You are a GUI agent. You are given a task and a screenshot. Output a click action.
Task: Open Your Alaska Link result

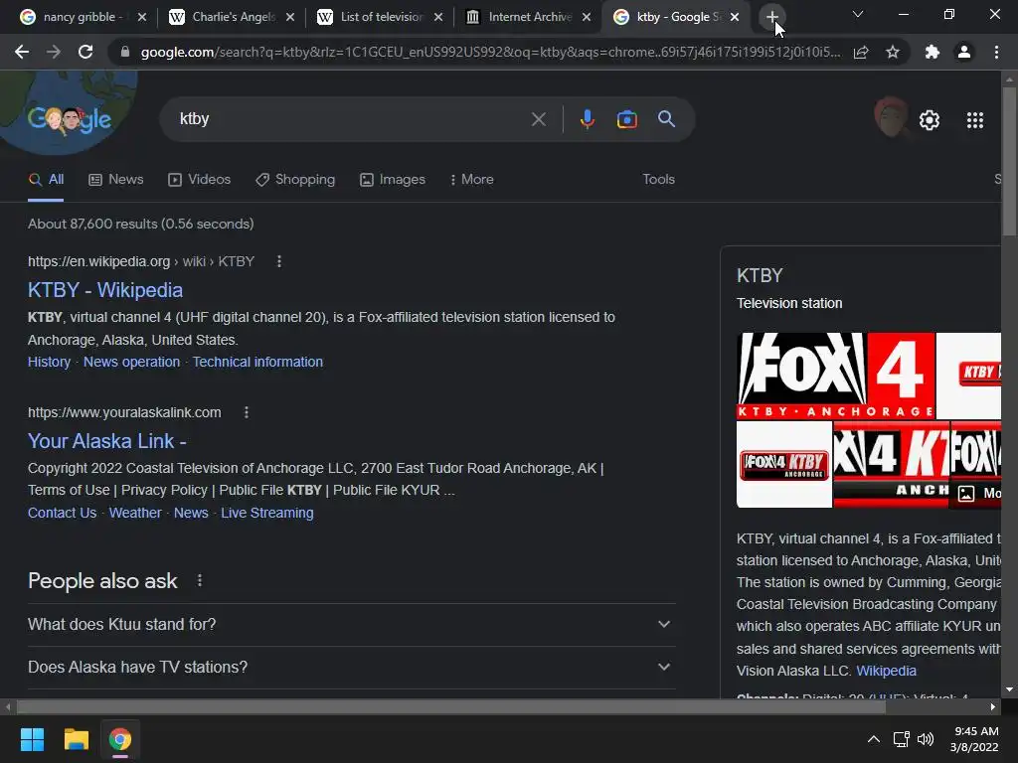[107, 441]
